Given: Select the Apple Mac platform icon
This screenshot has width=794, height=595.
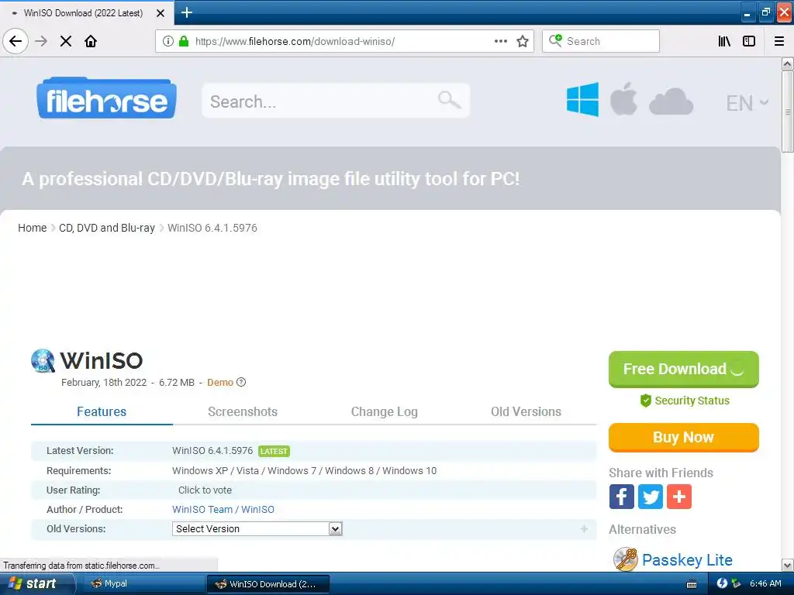Looking at the screenshot, I should pyautogui.click(x=623, y=98).
